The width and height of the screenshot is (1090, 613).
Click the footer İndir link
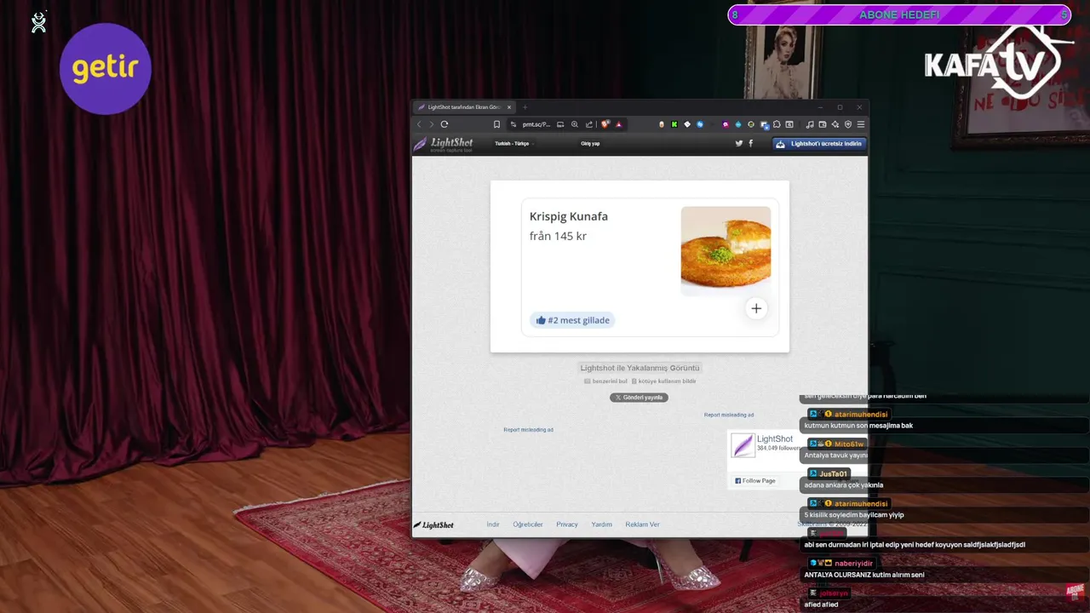click(x=493, y=524)
